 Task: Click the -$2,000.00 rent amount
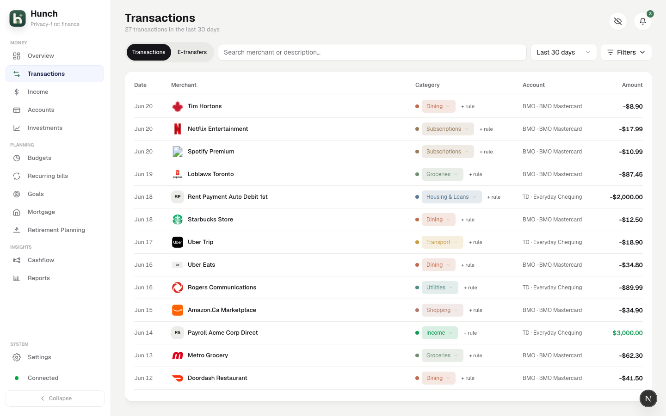click(x=626, y=197)
